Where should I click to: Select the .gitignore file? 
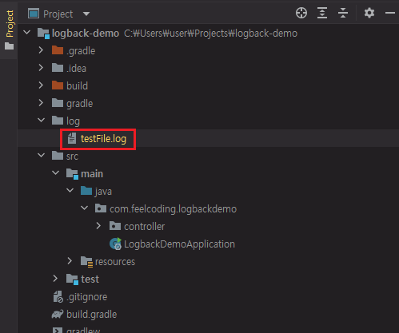click(x=87, y=297)
